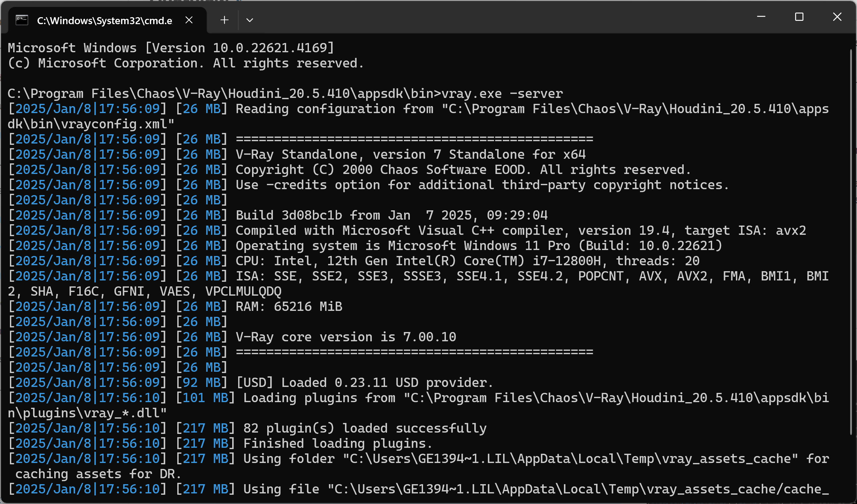This screenshot has height=504, width=857.
Task: Click 'Finished loading plugins.' line
Action: click(338, 443)
